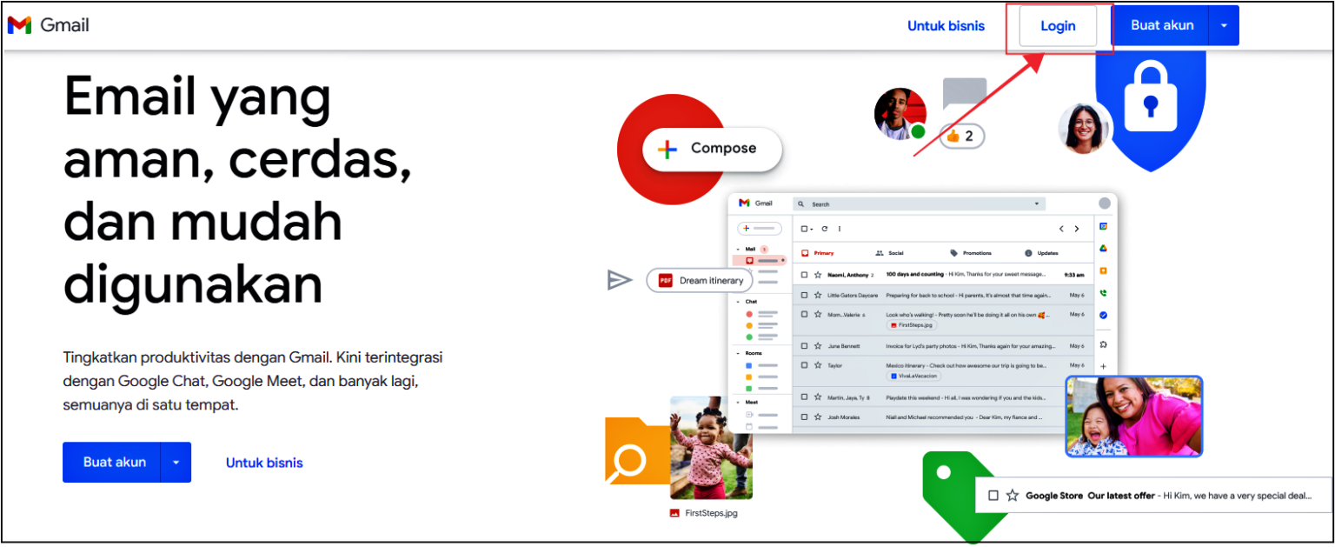Select the red dot in the Chat section

click(749, 313)
